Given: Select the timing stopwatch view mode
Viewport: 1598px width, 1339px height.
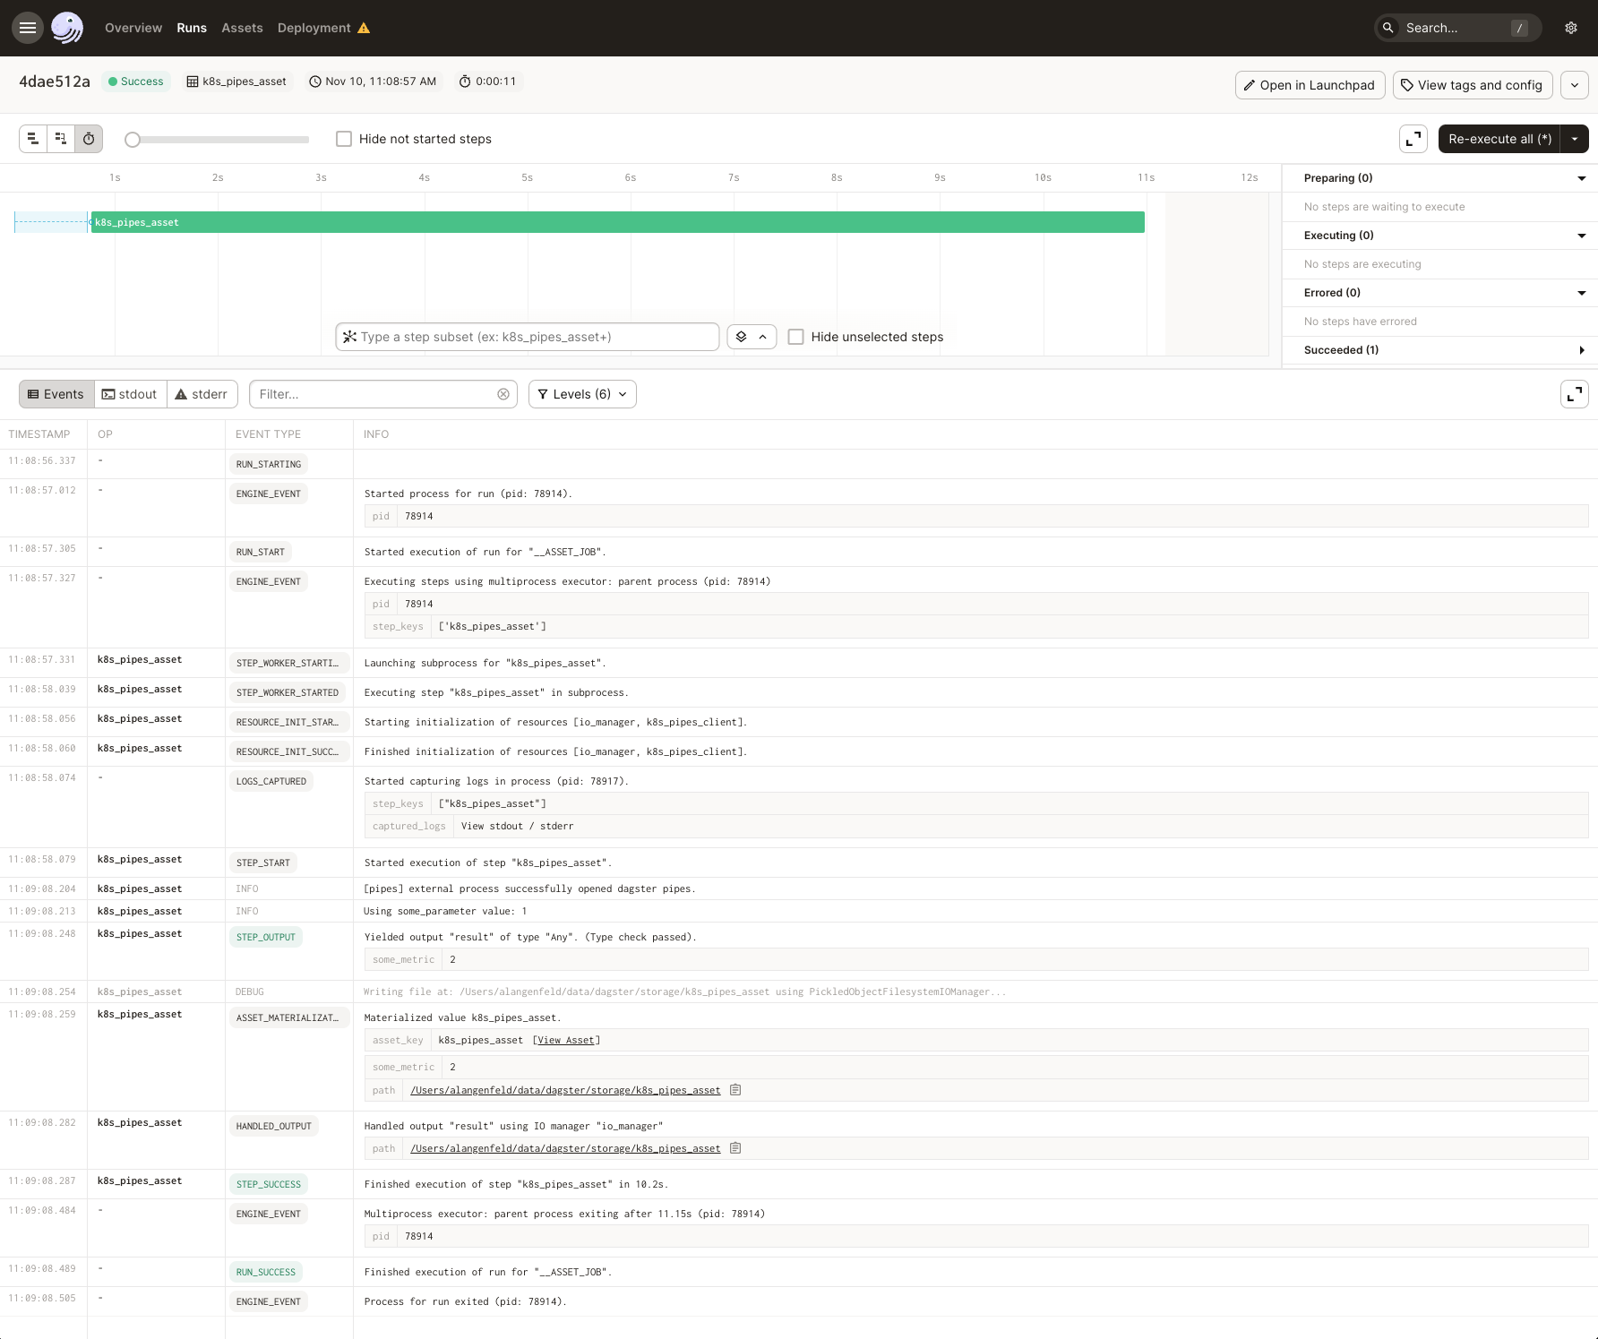Looking at the screenshot, I should (x=89, y=139).
